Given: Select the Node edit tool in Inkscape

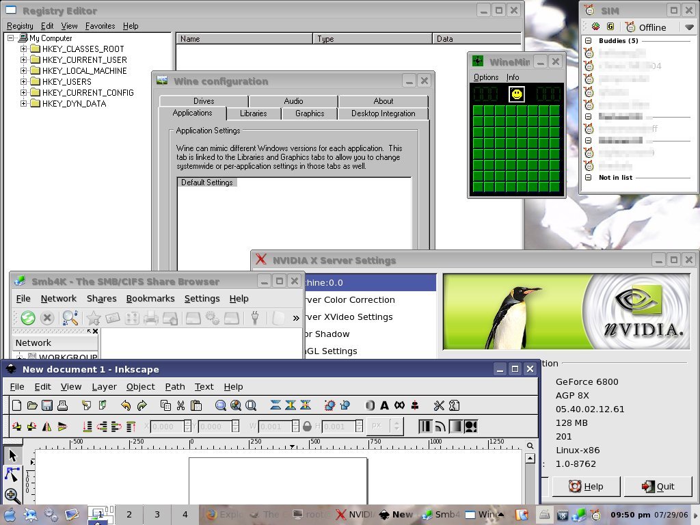Looking at the screenshot, I should click(12, 474).
